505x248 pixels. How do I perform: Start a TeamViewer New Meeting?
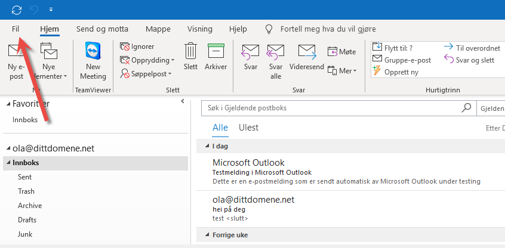point(93,61)
